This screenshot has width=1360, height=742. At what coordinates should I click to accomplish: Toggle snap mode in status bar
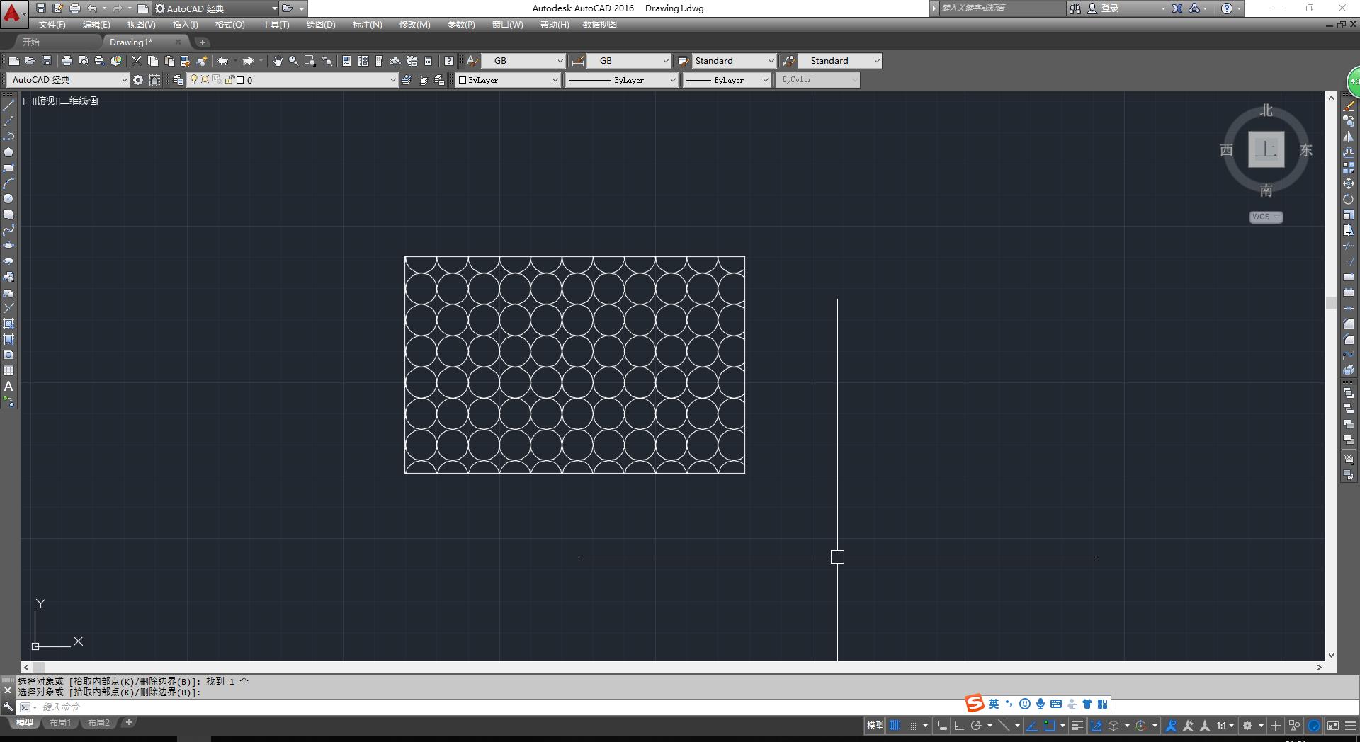912,726
